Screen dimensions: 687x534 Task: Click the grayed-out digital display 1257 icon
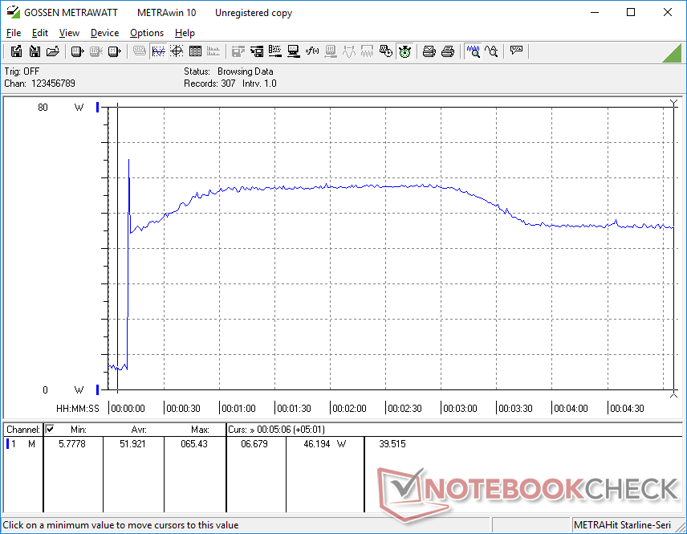coord(140,51)
